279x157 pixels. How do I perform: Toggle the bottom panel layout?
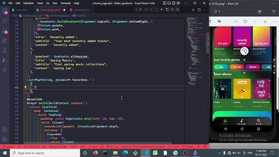point(169,3)
